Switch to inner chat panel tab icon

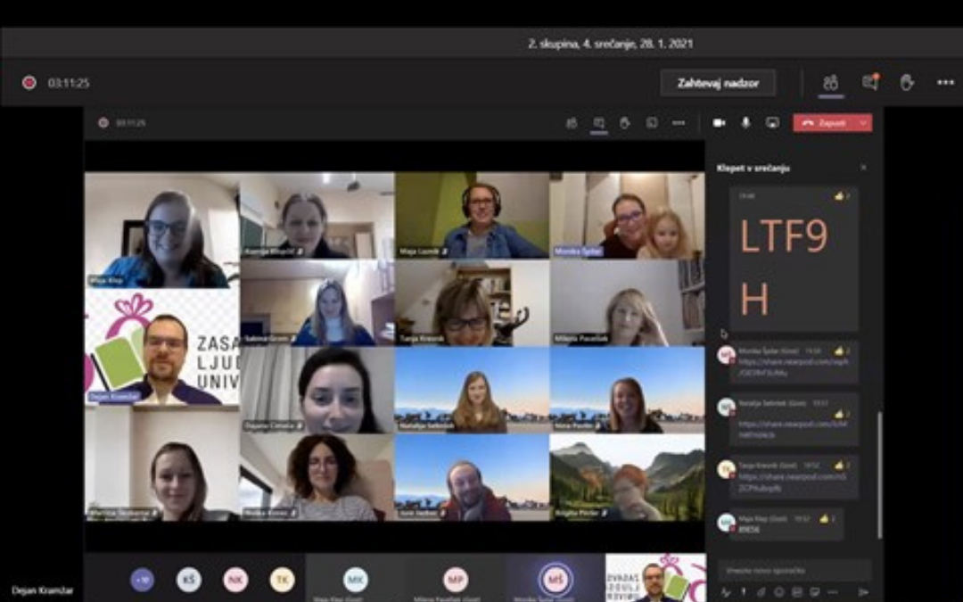[599, 123]
